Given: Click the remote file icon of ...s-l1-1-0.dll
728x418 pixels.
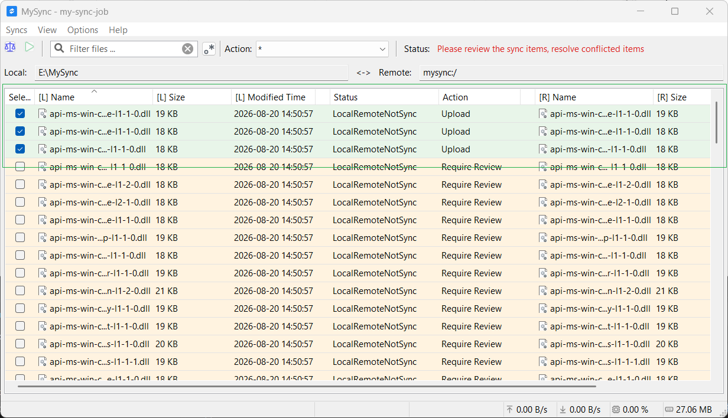Looking at the screenshot, I should tap(543, 344).
